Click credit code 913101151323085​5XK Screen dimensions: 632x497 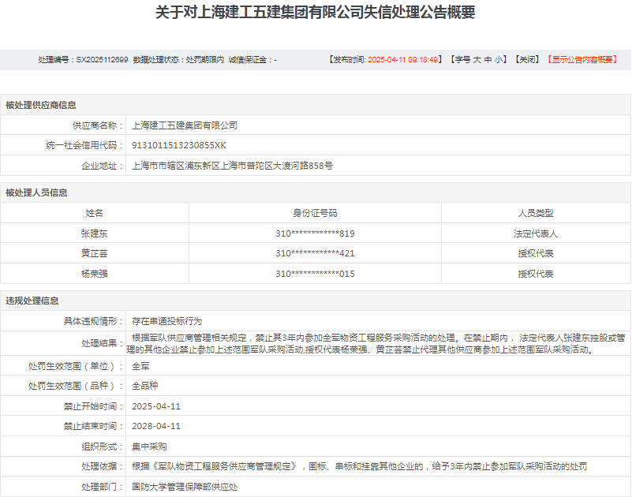(x=179, y=145)
